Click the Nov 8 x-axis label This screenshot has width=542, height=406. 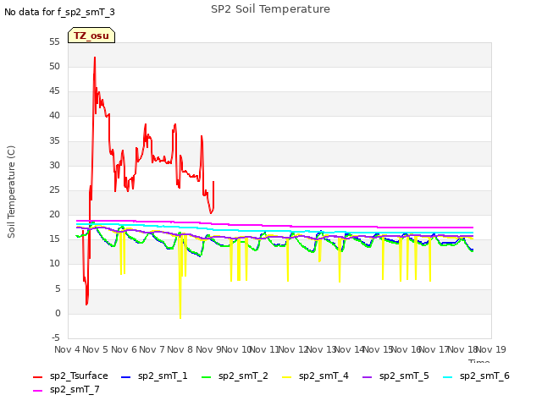tap(180, 349)
